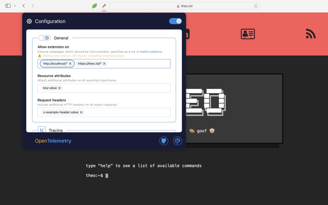Viewport: 328px width, 205px height.
Task: Click the pencil extension icon in toolbar
Action: coord(104,6)
